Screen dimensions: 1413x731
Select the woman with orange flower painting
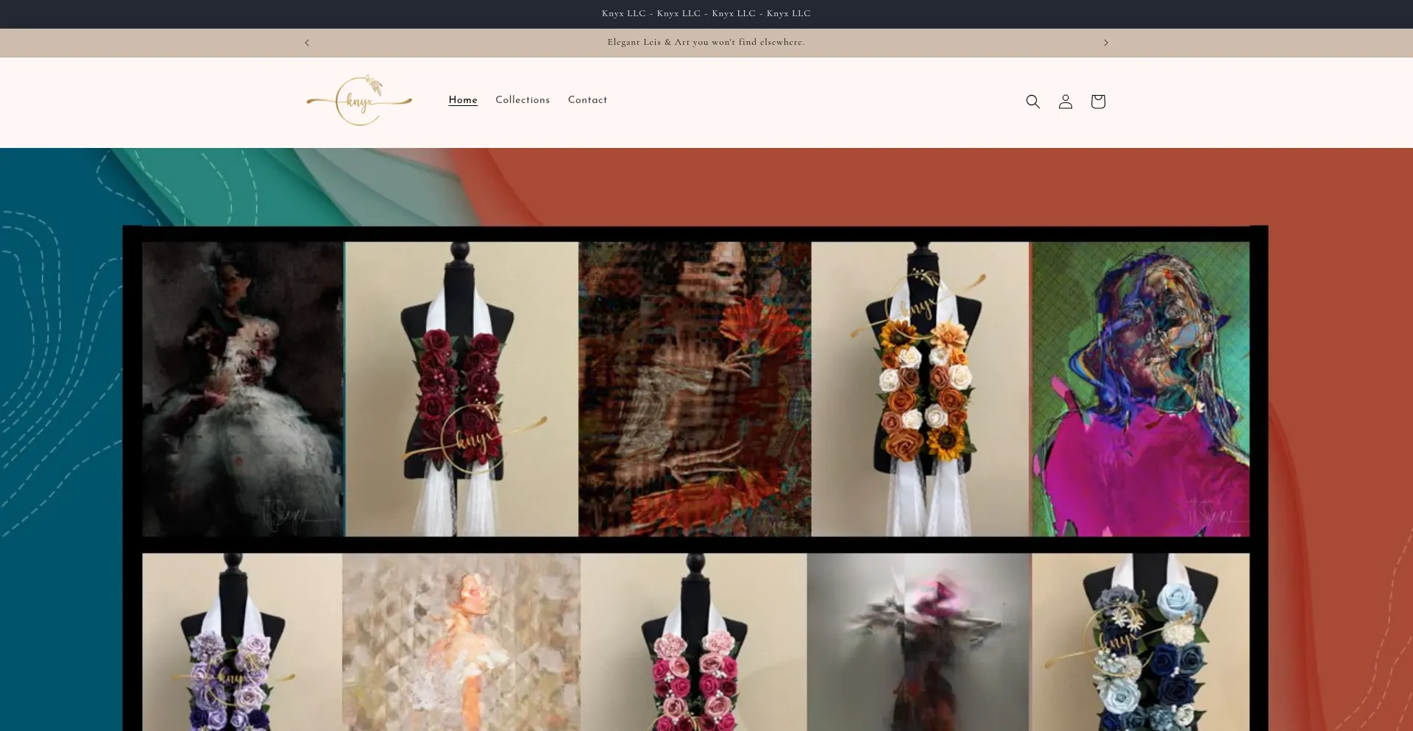(695, 389)
